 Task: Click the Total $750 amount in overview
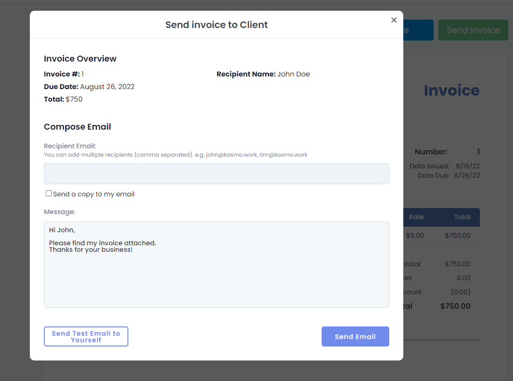(x=75, y=99)
